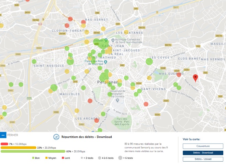Open the Couverture map view

click(203, 146)
